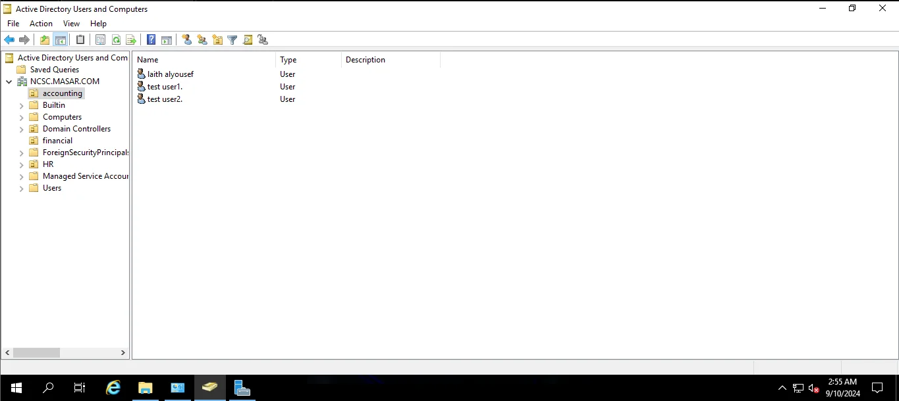This screenshot has width=899, height=401.
Task: Select the Saved Queries tree node
Action: pos(55,70)
